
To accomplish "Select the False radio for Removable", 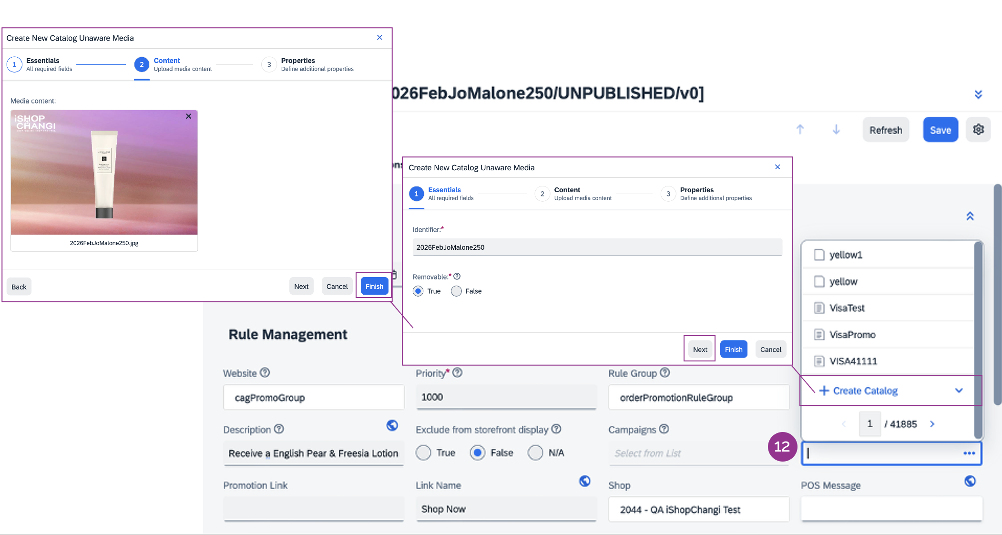I will pyautogui.click(x=456, y=291).
